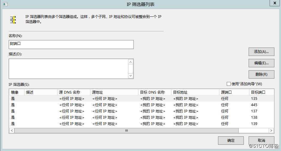
Task: Click filter list horizontal scroll left arrow
Action: click(x=12, y=130)
